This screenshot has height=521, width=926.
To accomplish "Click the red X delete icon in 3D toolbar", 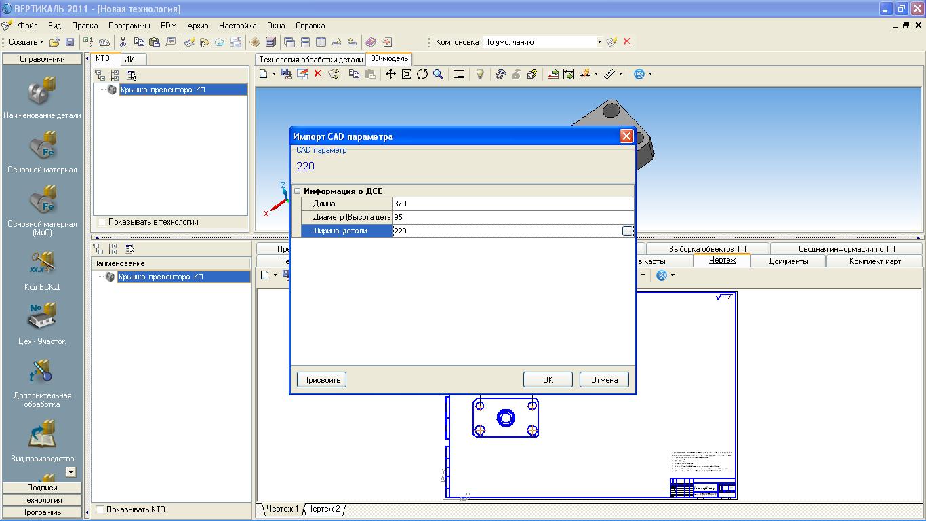I will pyautogui.click(x=317, y=74).
